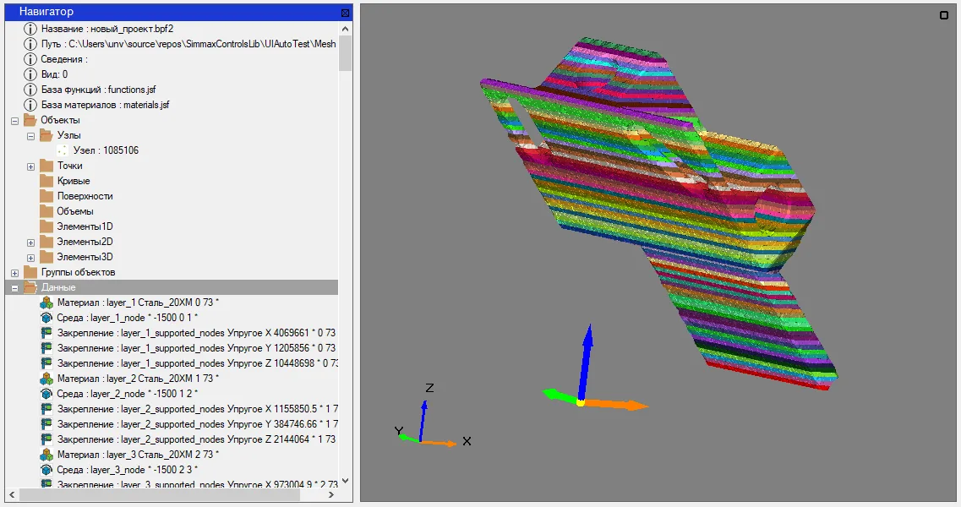Click the Navigator vertical scrollbar up arrow
The height and width of the screenshot is (507, 961).
[x=345, y=29]
